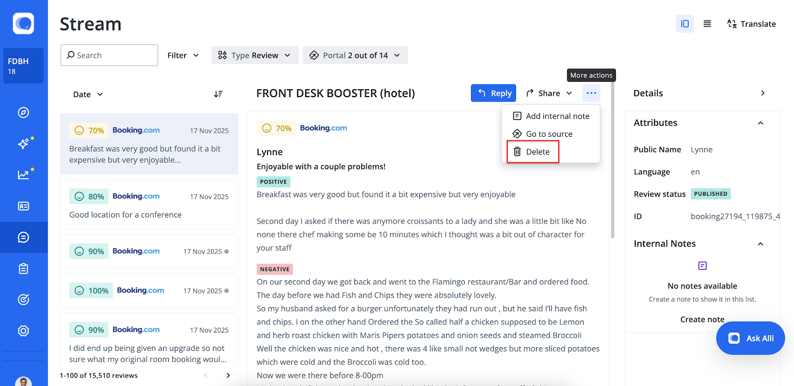Screen dimensions: 794x386
Task: Open the Type Review dropdown
Action: pos(255,55)
